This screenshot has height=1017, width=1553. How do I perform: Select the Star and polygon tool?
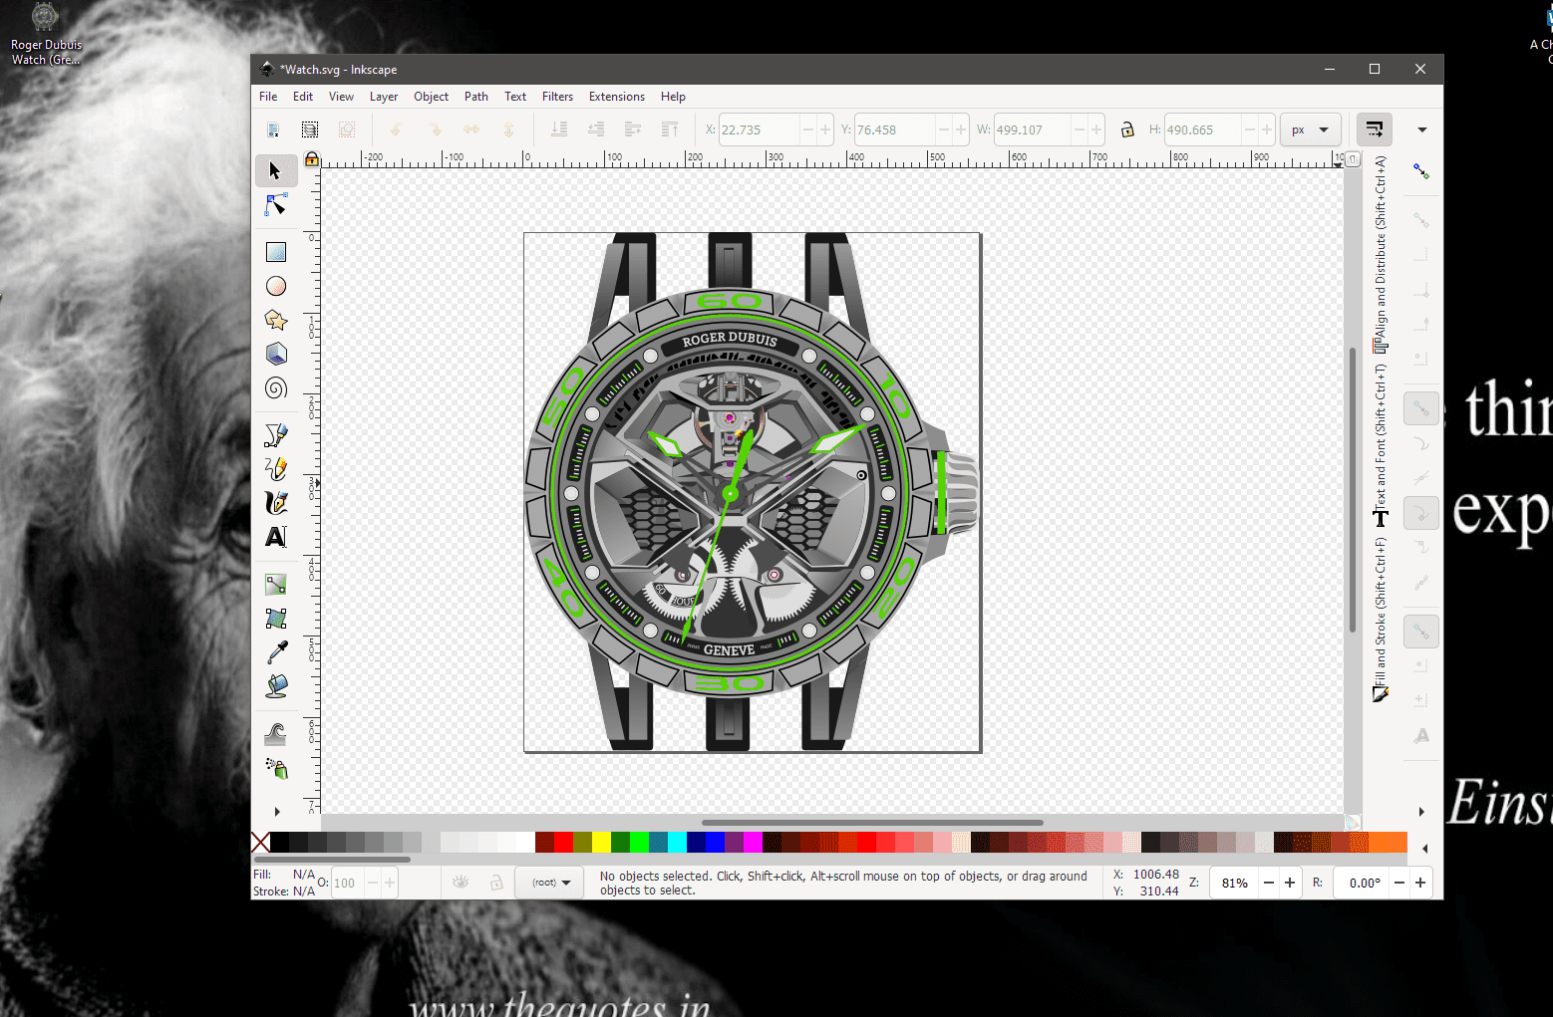[x=276, y=320]
